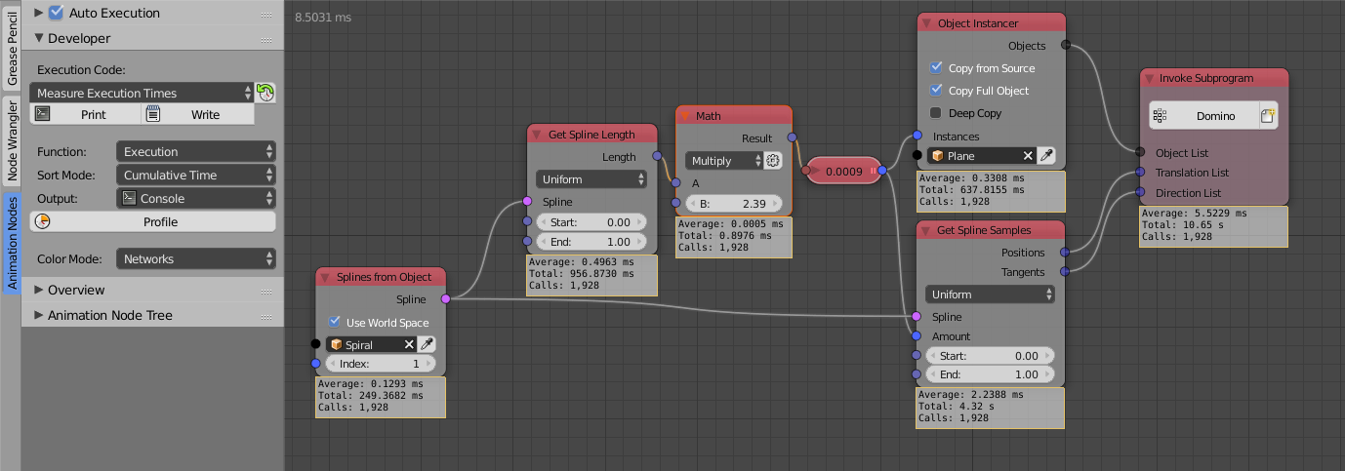
Task: Open the Function dropdown set to Execution
Action: click(x=195, y=151)
